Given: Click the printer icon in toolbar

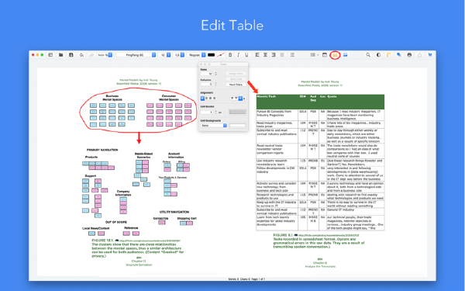Looking at the screenshot, I should (x=409, y=55).
